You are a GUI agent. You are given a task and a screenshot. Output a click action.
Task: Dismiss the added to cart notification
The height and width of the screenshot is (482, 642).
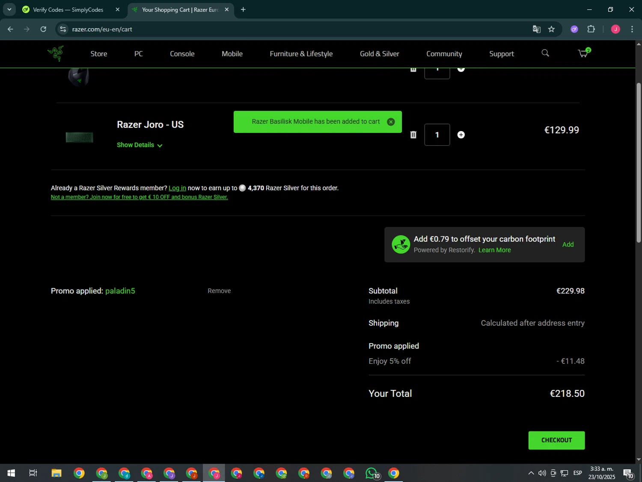tap(391, 122)
